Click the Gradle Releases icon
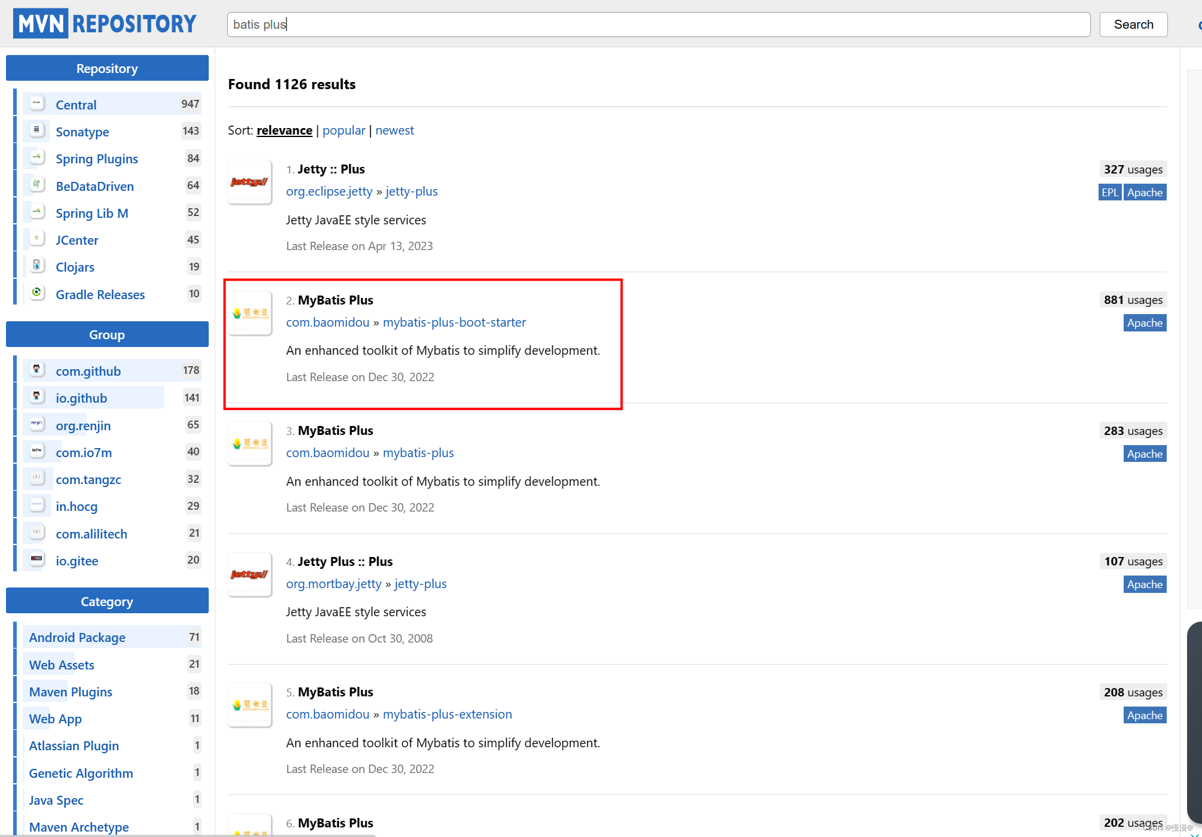This screenshot has height=837, width=1202. [37, 293]
